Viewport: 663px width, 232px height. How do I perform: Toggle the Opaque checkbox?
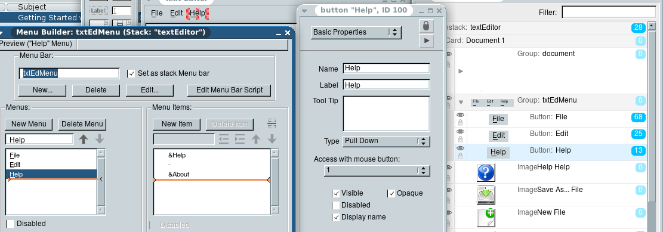tap(391, 194)
